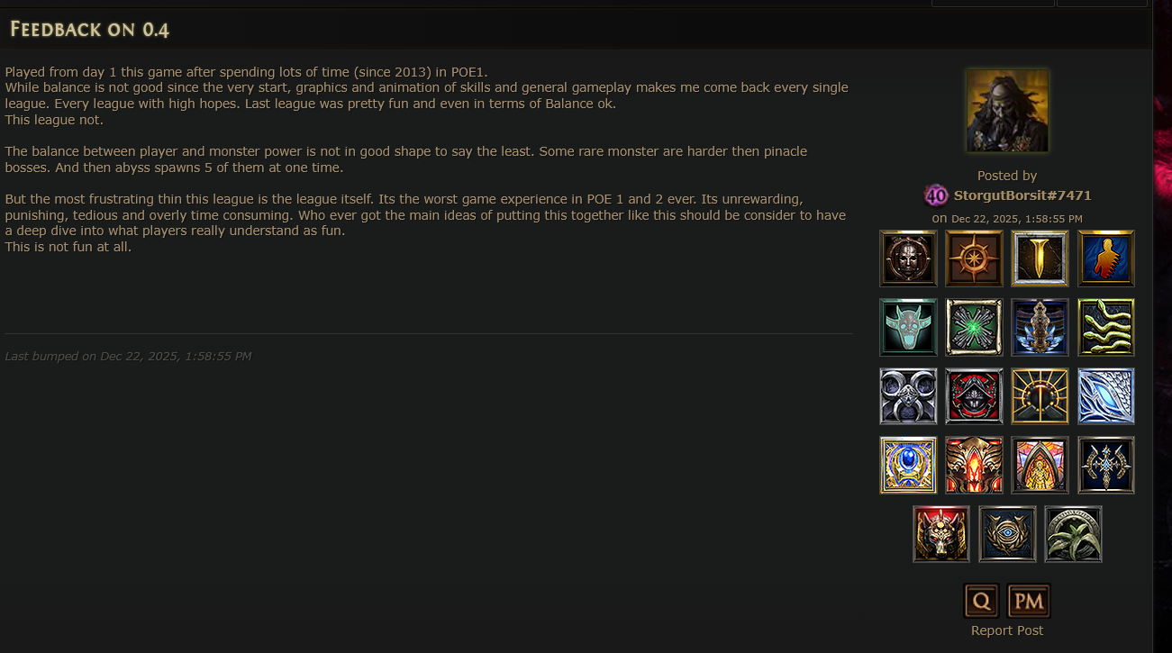The image size is (1172, 653).
Task: Select the bronze compass wheel badge
Action: [x=974, y=258]
